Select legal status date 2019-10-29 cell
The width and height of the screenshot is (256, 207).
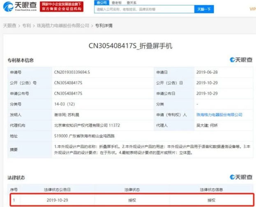coord(57,200)
